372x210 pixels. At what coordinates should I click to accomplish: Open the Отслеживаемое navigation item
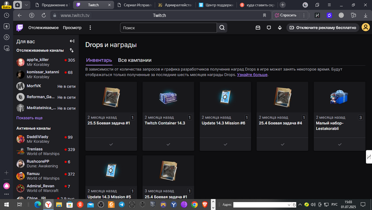coord(43,27)
